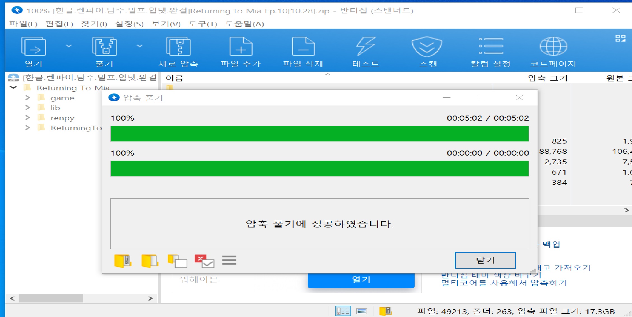Click the Bandizip logo in title bar

point(17,10)
